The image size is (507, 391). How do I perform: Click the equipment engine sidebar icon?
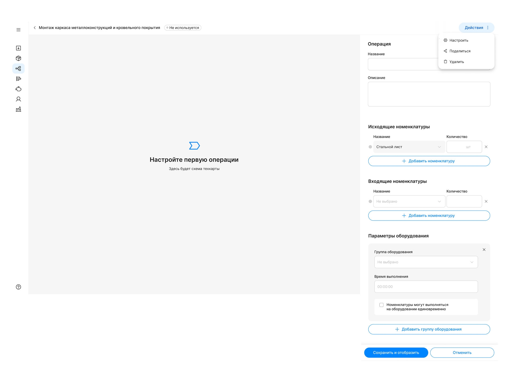(x=18, y=89)
